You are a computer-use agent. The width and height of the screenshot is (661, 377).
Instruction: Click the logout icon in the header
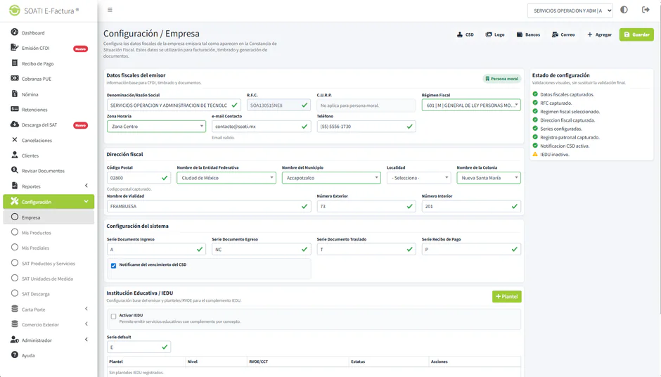click(646, 10)
